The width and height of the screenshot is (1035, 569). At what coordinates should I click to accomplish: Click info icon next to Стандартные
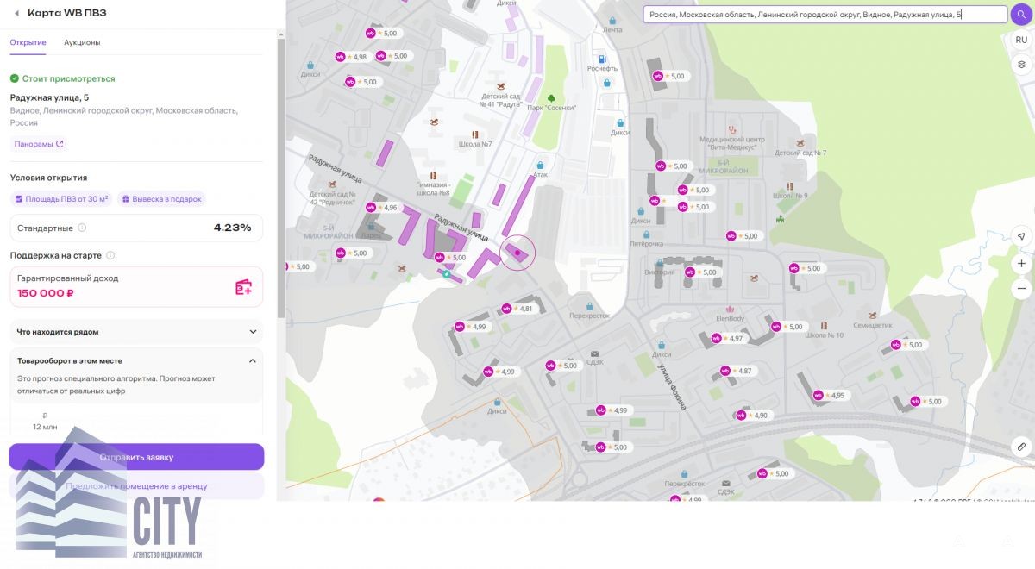point(83,228)
